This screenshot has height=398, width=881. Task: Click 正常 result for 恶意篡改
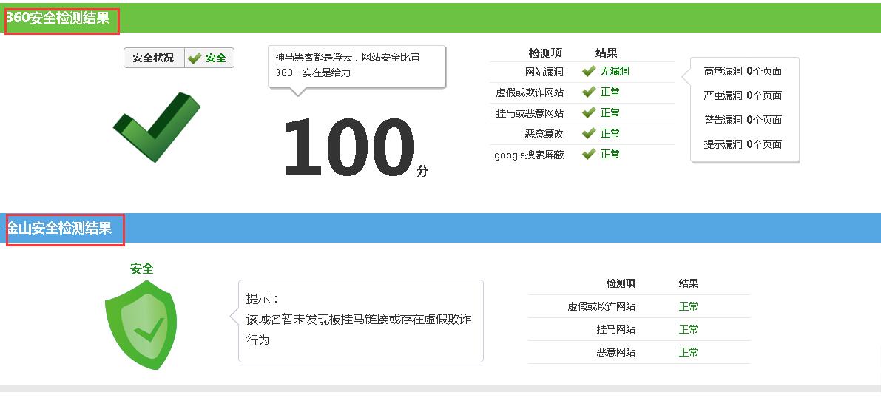coord(610,133)
